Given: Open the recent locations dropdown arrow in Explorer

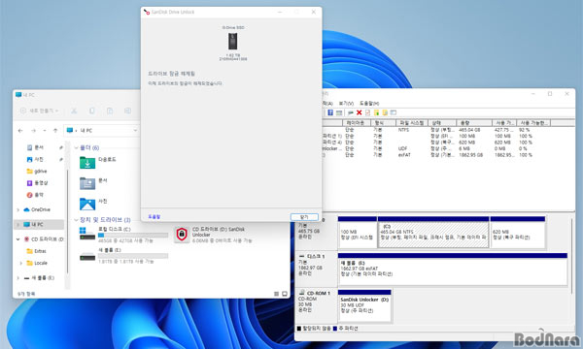Looking at the screenshot, I should (45, 131).
